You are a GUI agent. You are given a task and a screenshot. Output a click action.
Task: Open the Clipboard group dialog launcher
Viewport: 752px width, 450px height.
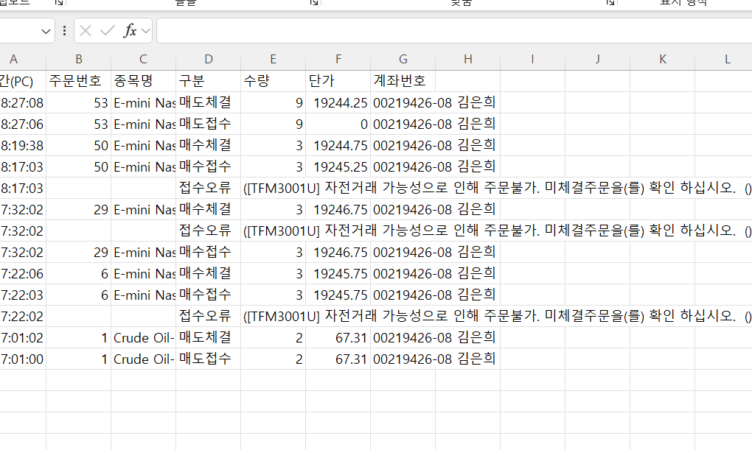59,3
